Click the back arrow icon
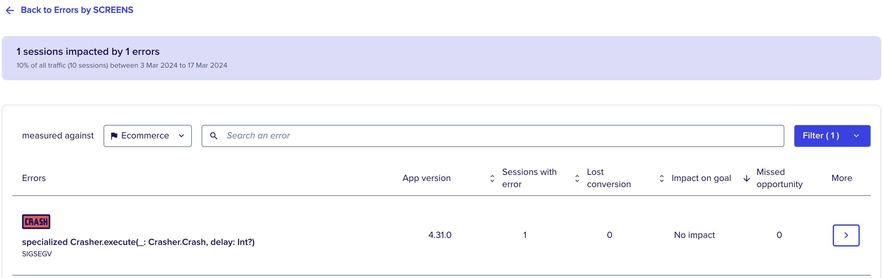 coord(10,10)
